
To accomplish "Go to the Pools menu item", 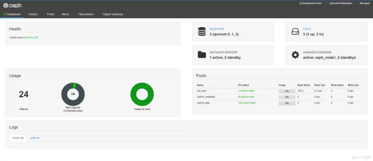I will (x=50, y=14).
